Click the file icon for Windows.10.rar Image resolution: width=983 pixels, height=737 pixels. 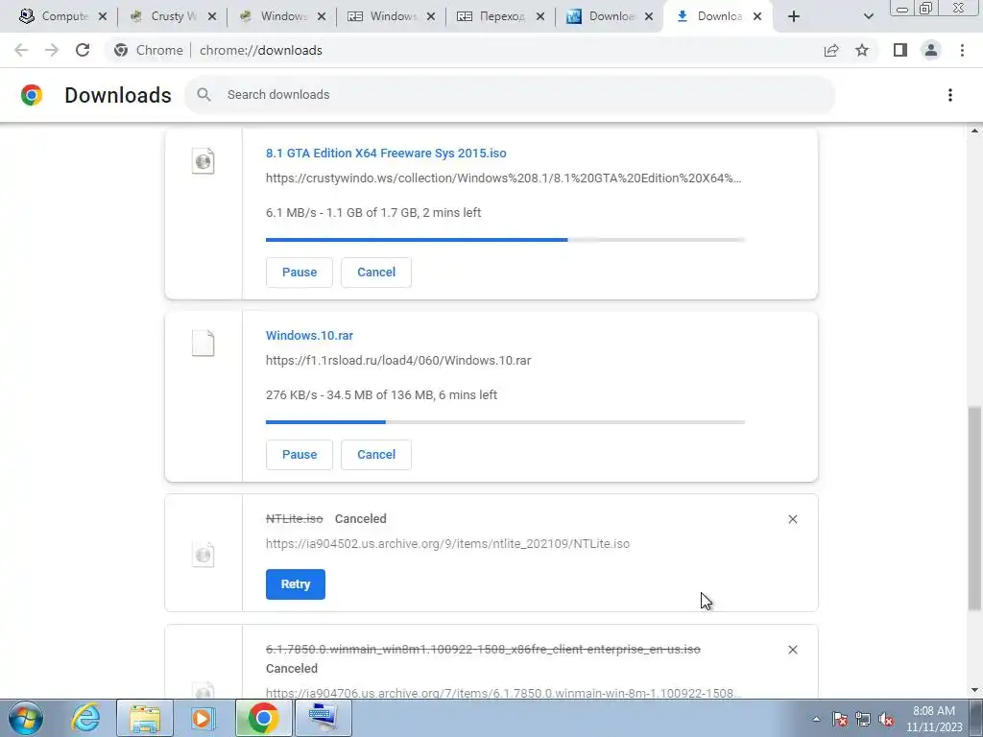204,344
